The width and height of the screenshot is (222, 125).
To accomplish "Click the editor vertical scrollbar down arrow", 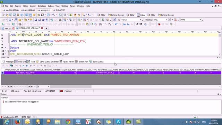I will pyautogui.click(x=220, y=54).
